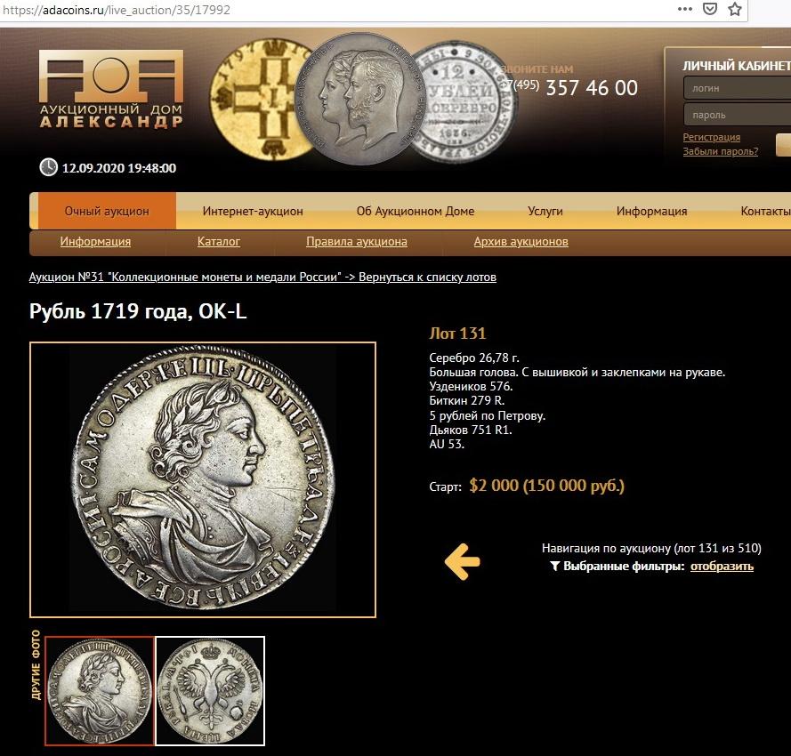Click the логин input field

click(737, 88)
